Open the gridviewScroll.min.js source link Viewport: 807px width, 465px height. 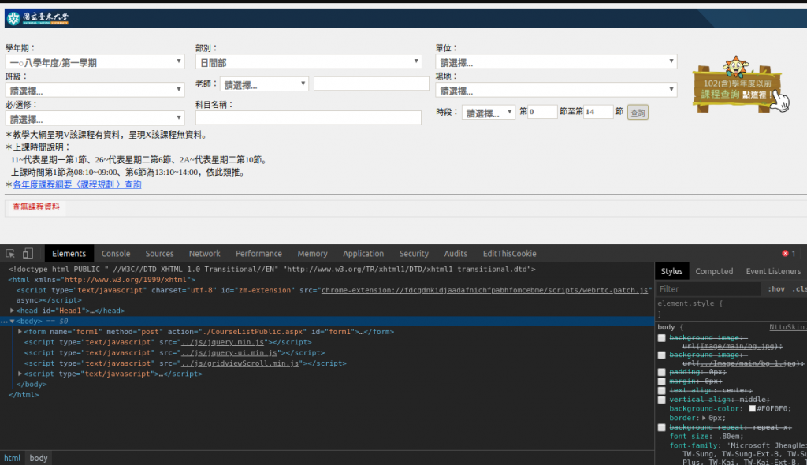click(240, 363)
